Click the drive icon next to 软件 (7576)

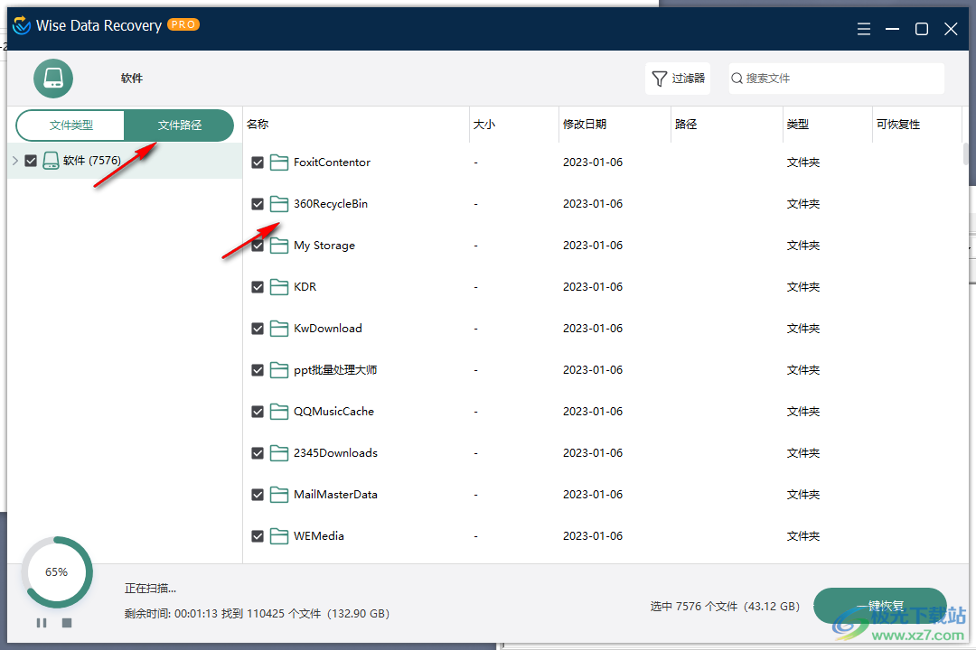click(51, 161)
